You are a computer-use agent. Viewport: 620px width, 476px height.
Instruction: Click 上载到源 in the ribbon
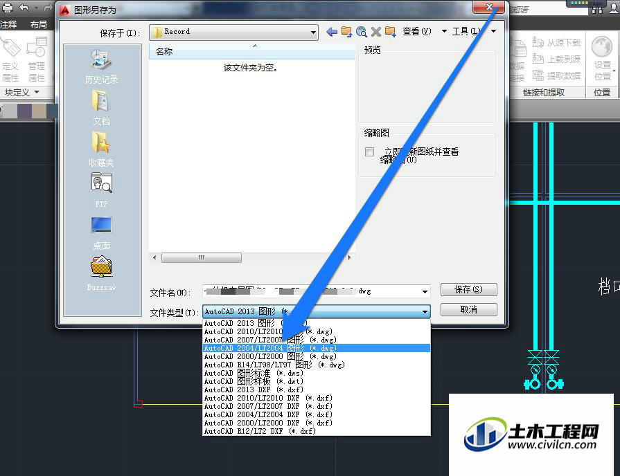click(557, 59)
